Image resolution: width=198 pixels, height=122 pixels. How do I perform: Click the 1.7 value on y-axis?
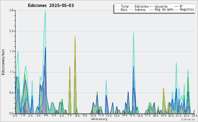[x=11, y=51]
